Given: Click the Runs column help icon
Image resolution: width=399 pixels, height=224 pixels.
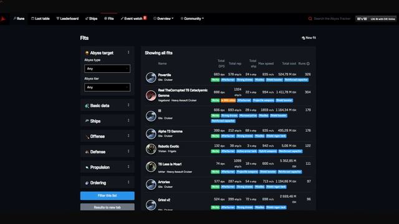Looking at the screenshot, I should tap(308, 63).
